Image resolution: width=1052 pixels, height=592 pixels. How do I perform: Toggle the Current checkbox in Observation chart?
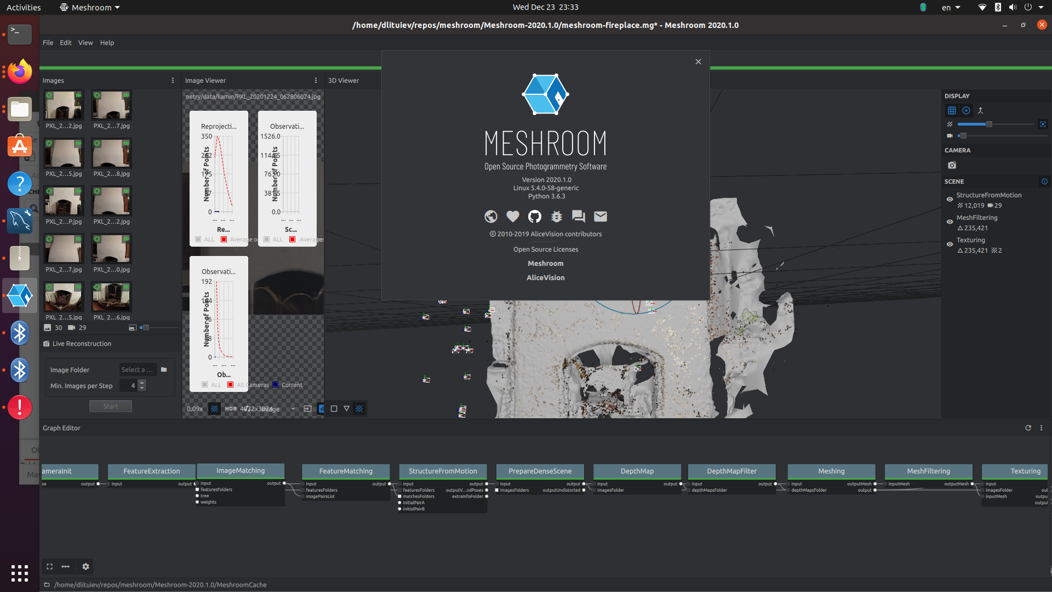[x=276, y=385]
